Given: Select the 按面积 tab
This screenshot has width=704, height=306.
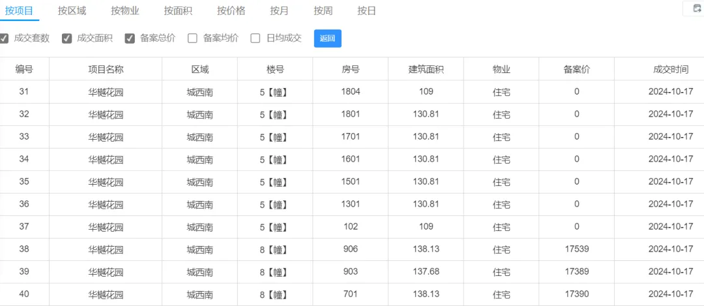Looking at the screenshot, I should coord(178,11).
